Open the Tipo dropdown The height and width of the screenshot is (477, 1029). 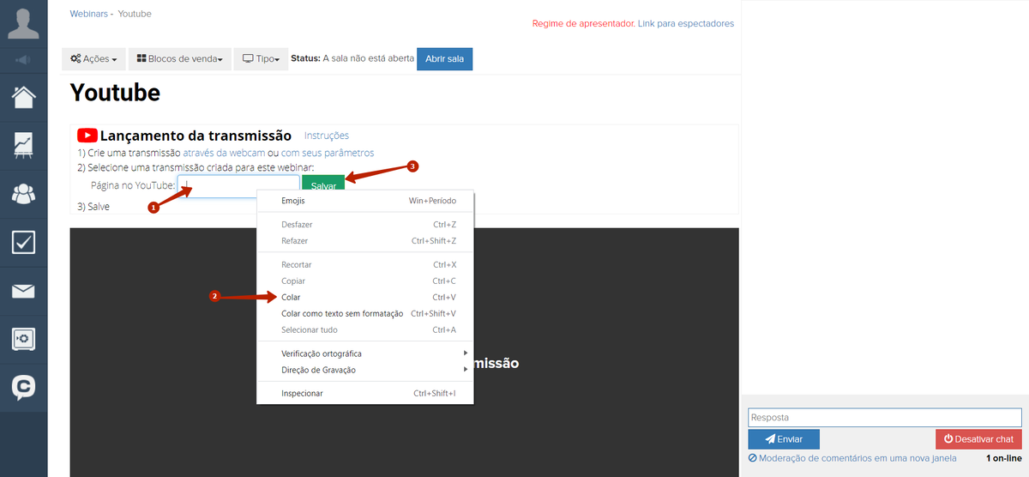[x=261, y=59]
